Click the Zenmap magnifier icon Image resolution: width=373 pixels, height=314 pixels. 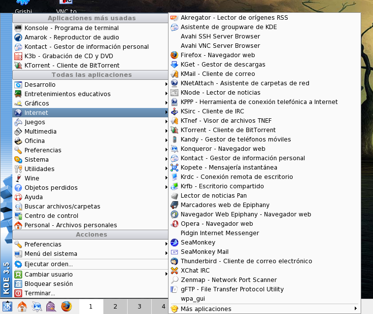(x=174, y=280)
